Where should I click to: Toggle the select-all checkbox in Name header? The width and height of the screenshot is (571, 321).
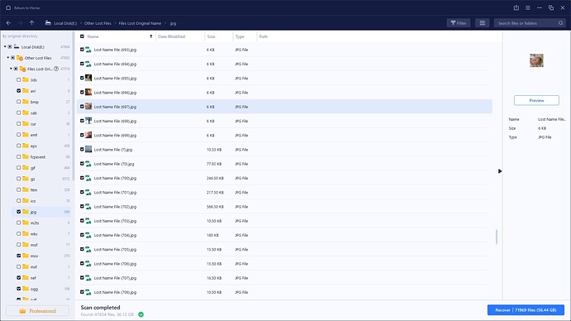(x=82, y=36)
